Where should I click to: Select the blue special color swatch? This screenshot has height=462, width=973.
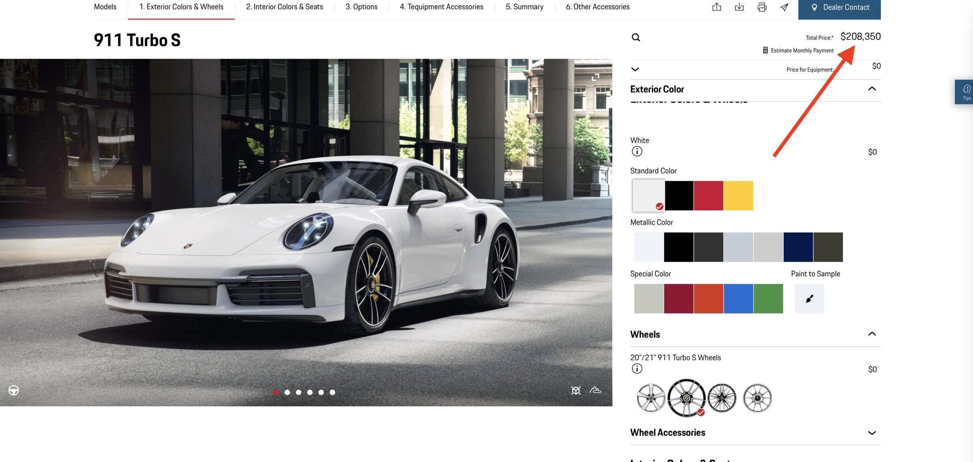[738, 299]
